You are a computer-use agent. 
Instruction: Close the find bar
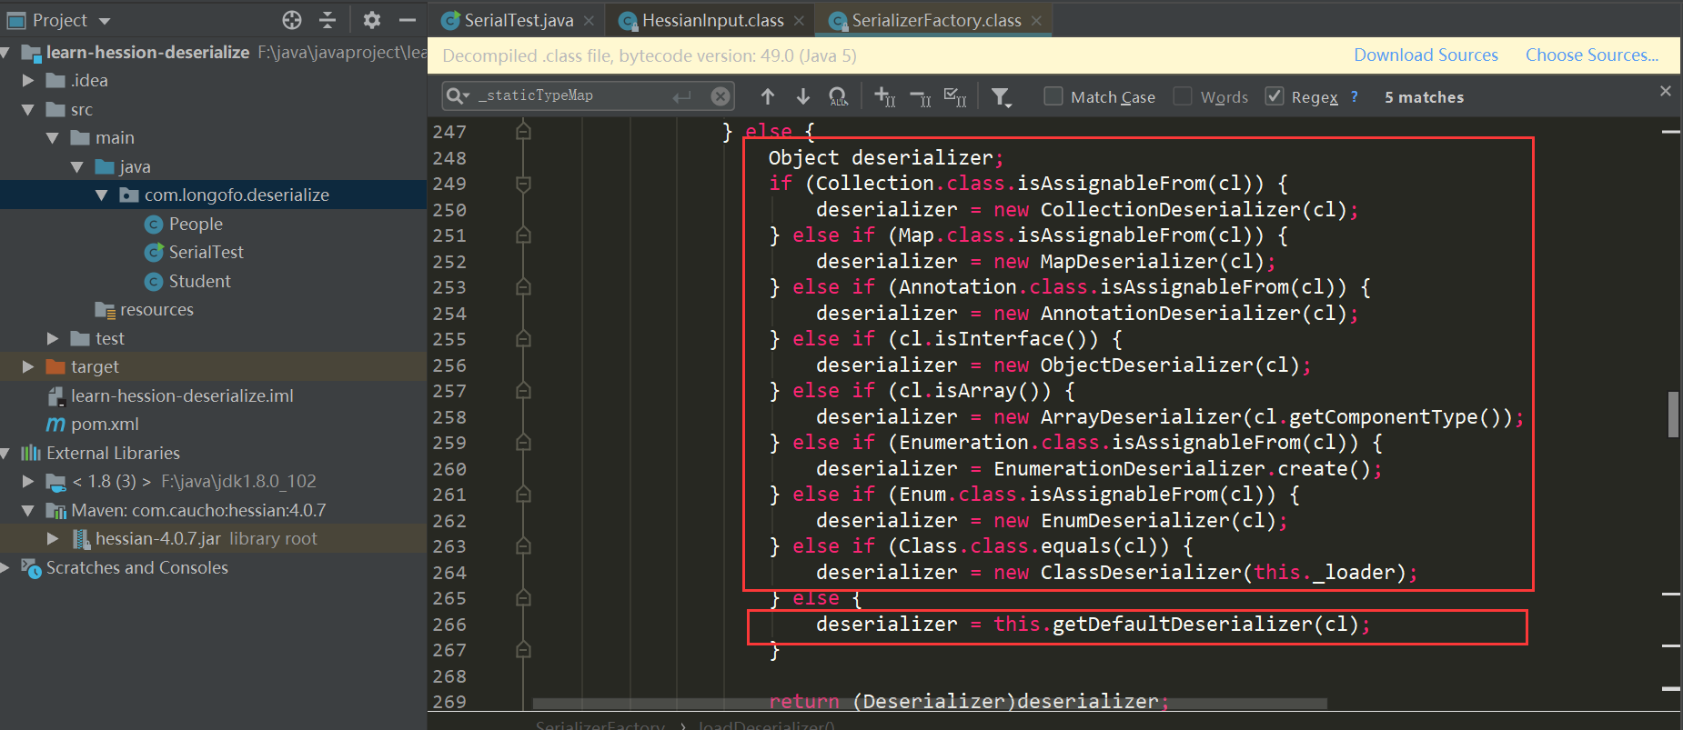click(1666, 91)
